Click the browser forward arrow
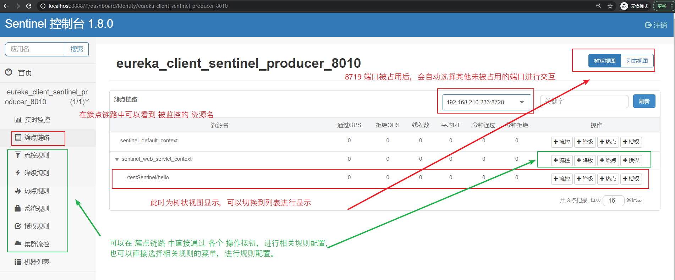This screenshot has height=280, width=675. coord(17,6)
